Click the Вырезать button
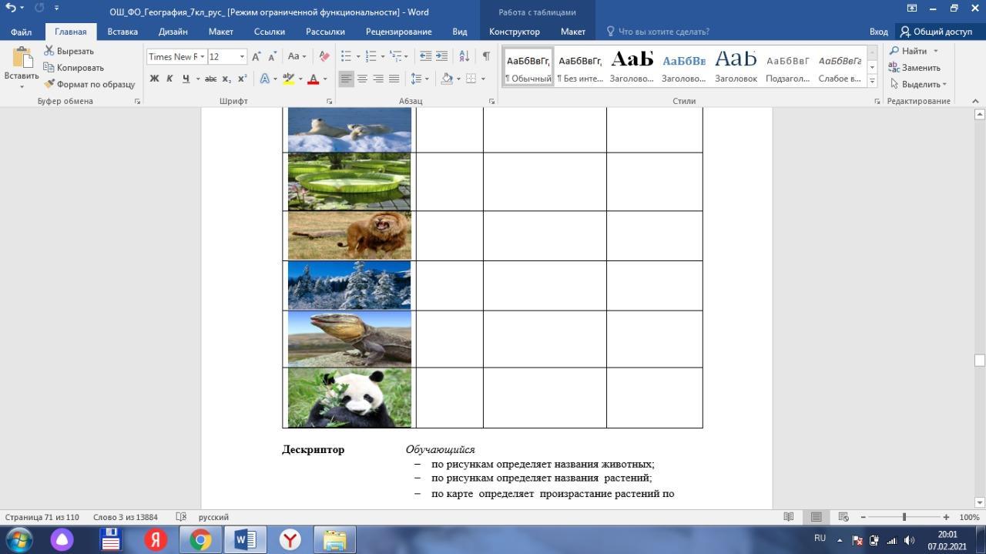This screenshot has height=554, width=986. 69,51
